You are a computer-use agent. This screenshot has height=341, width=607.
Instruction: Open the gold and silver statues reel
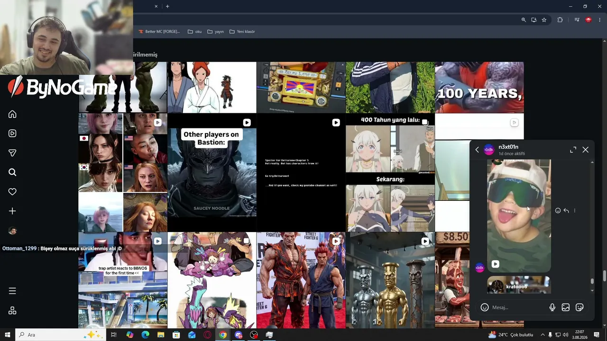[x=390, y=280]
